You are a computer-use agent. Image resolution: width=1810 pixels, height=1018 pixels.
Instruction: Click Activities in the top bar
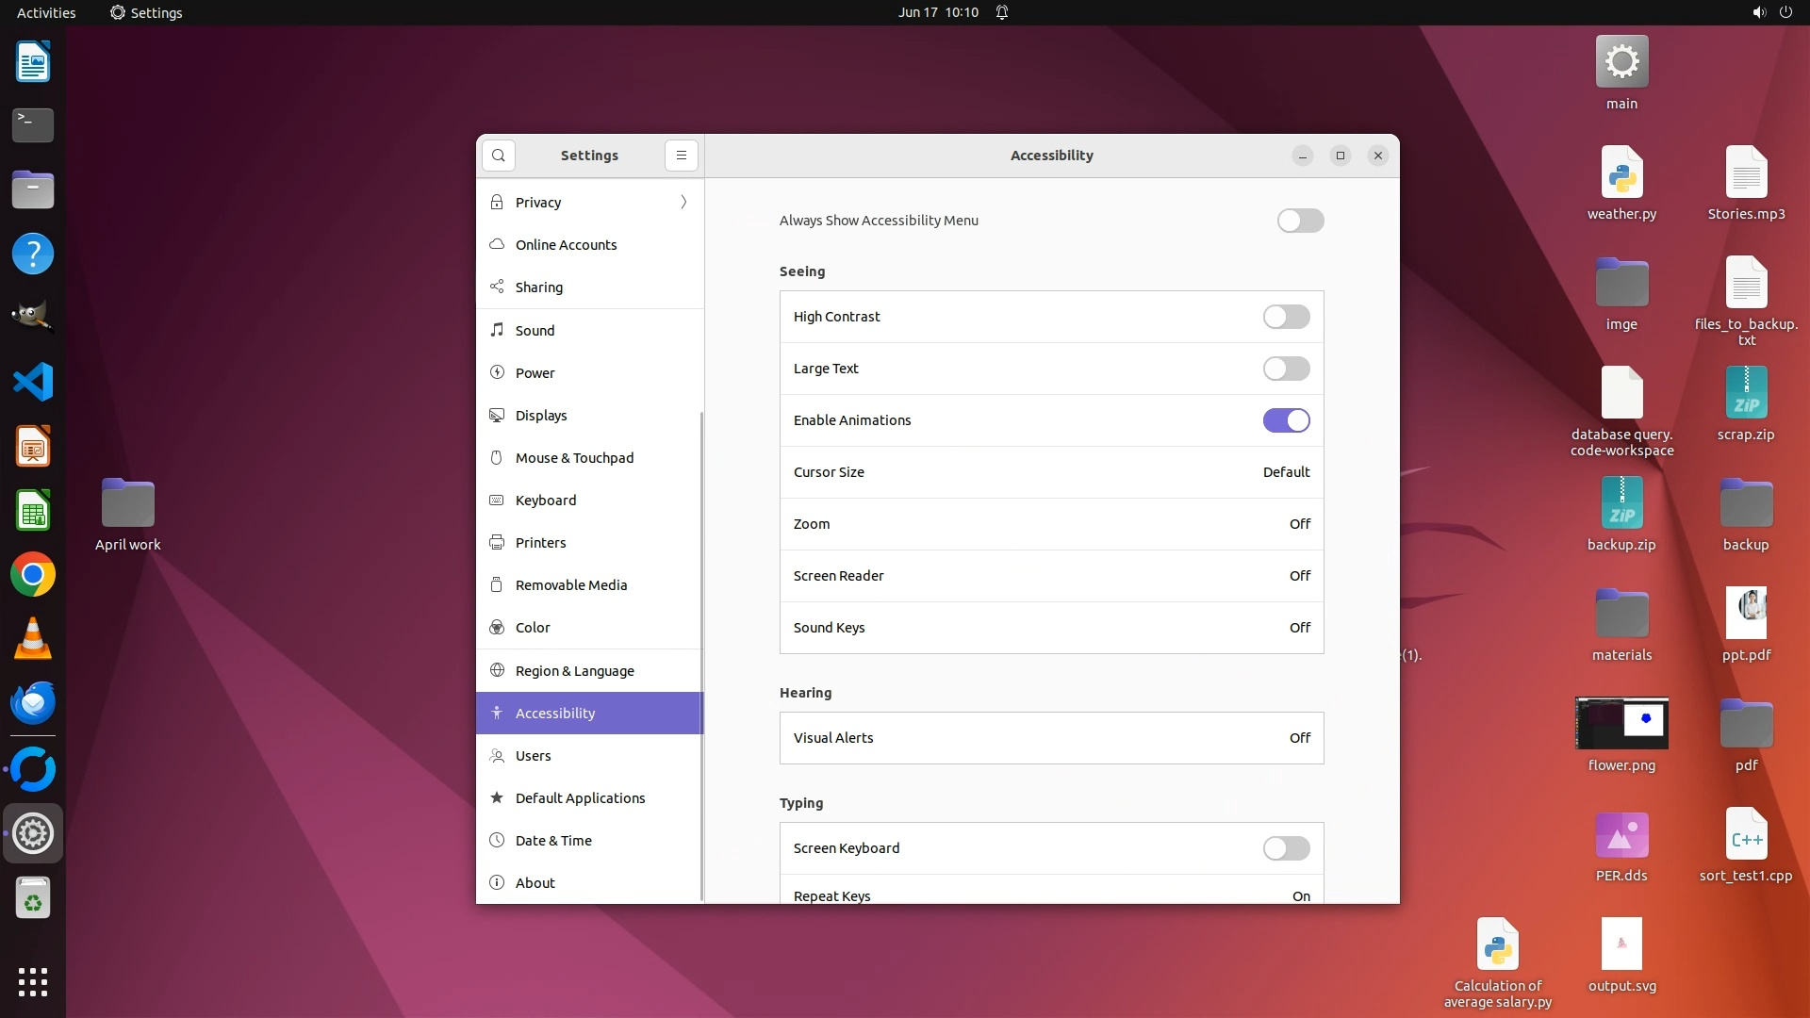(x=46, y=12)
